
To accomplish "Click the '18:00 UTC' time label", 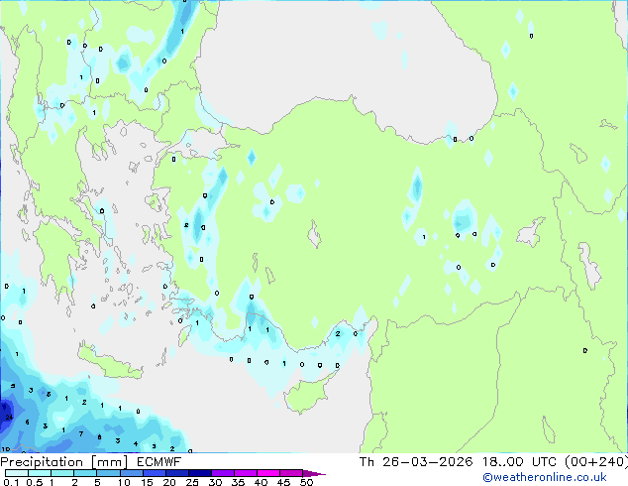I will pyautogui.click(x=519, y=462).
